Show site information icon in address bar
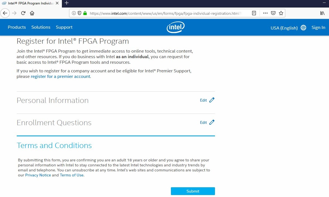The height and width of the screenshot is (197, 329). (74, 13)
